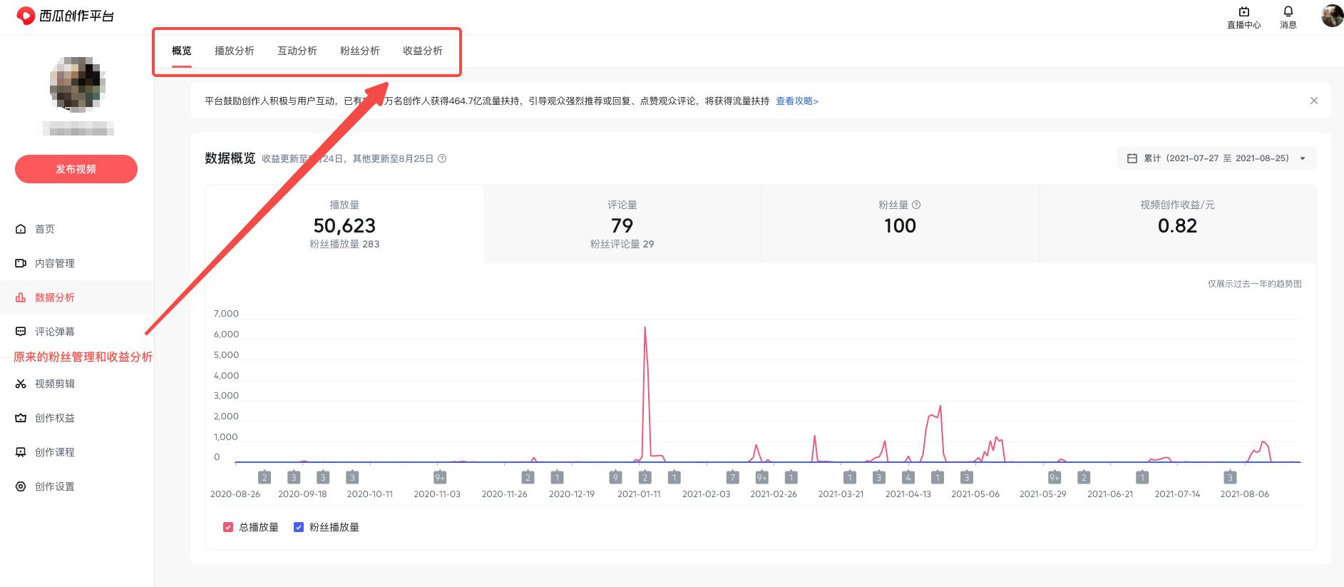Switch to the 播放分析 tab
1344x587 pixels.
[x=235, y=51]
